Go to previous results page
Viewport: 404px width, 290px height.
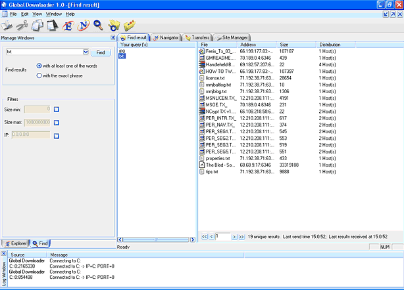[x=211, y=237]
